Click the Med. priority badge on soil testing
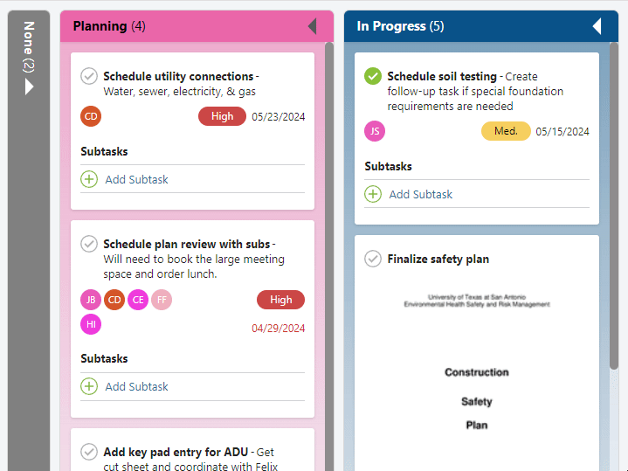 [x=506, y=131]
